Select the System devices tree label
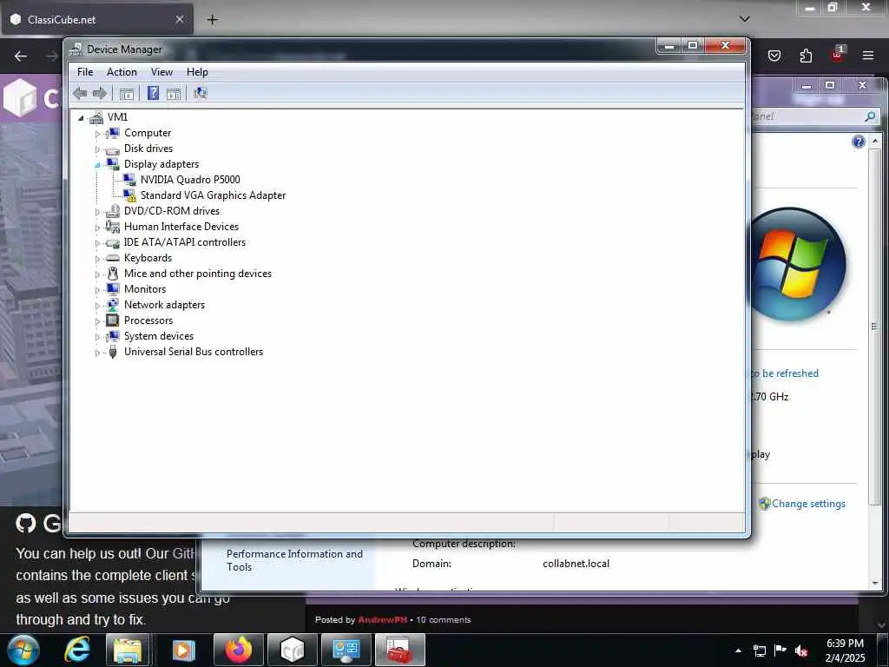Image resolution: width=889 pixels, height=667 pixels. click(x=159, y=336)
